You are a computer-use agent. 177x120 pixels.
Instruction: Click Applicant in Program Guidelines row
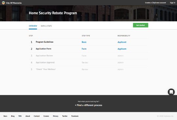click(122, 42)
